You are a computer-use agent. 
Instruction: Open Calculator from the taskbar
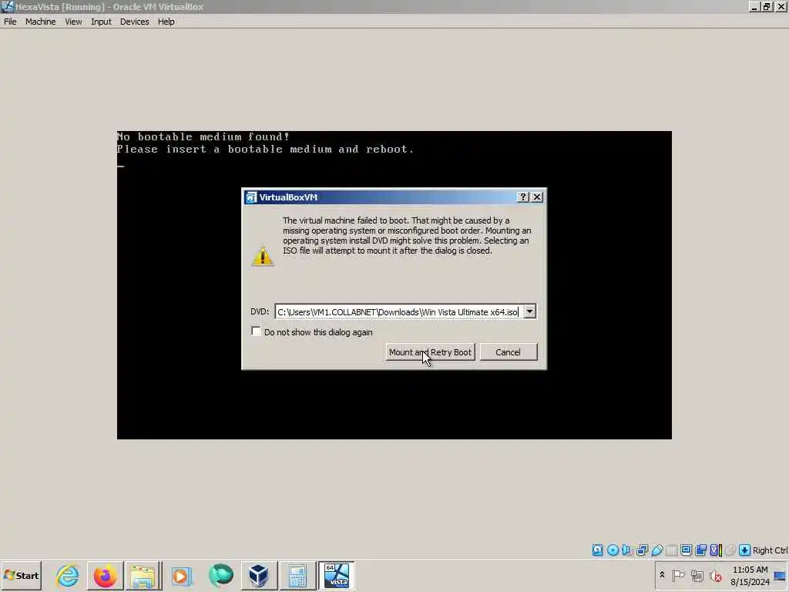click(x=297, y=575)
